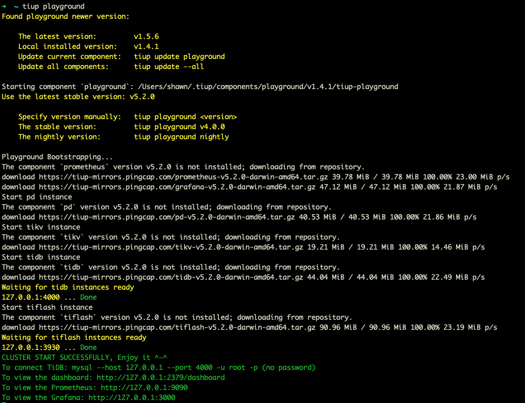Open the dashboard link http://127.0.0.1:2379/dashboard
525x403 pixels.
tap(160, 378)
